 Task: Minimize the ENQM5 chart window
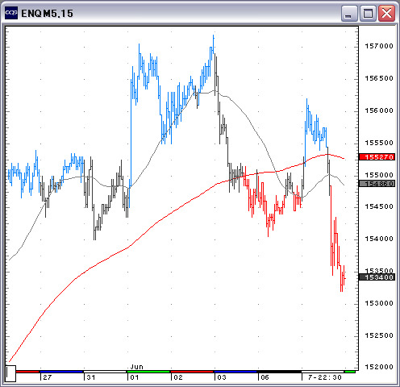coord(349,13)
